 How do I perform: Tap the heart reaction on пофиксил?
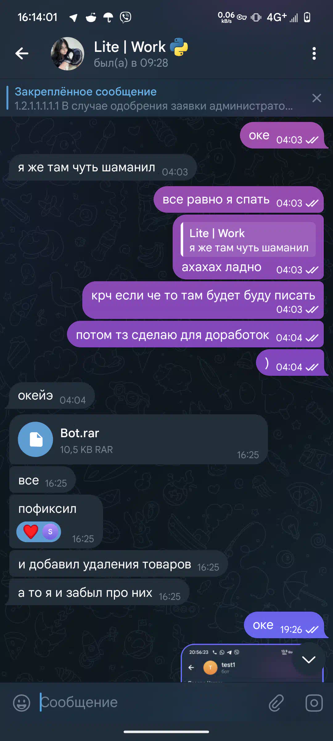pyautogui.click(x=31, y=532)
